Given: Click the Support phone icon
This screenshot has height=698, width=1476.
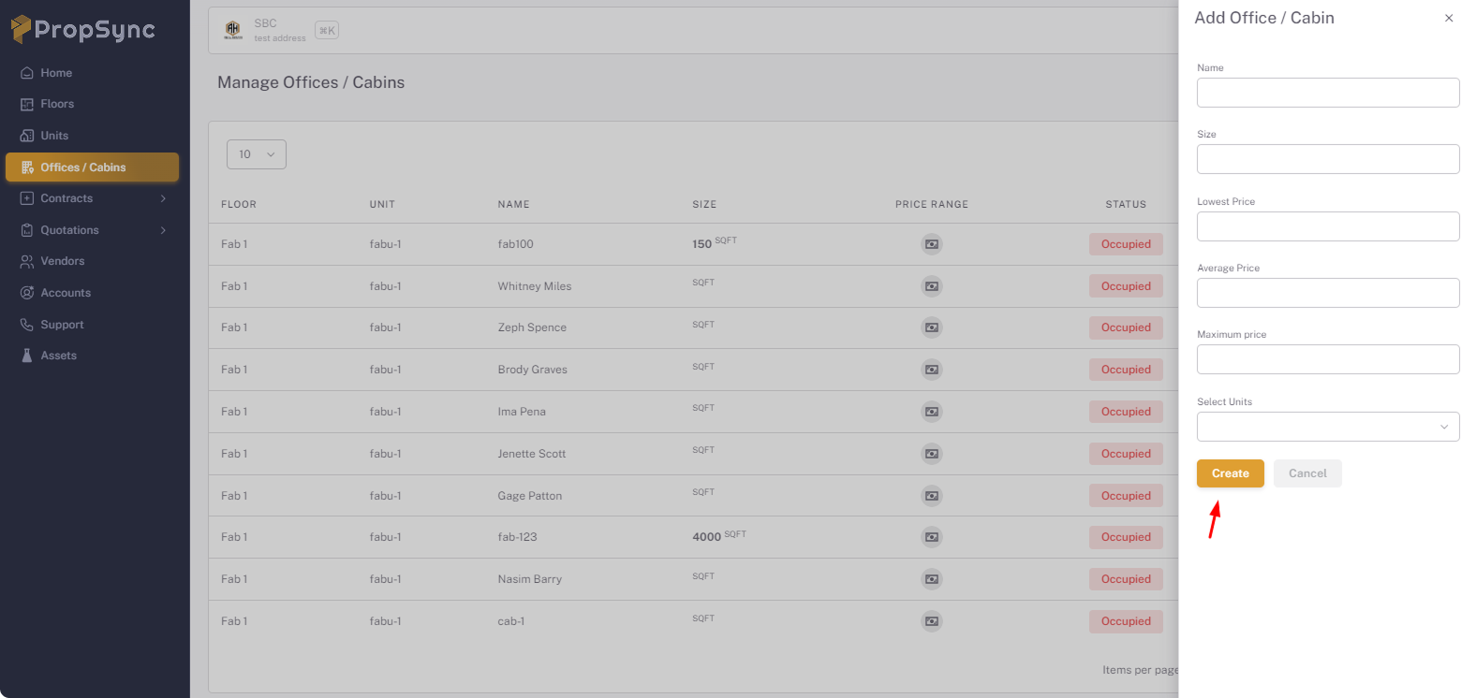Looking at the screenshot, I should coord(27,325).
